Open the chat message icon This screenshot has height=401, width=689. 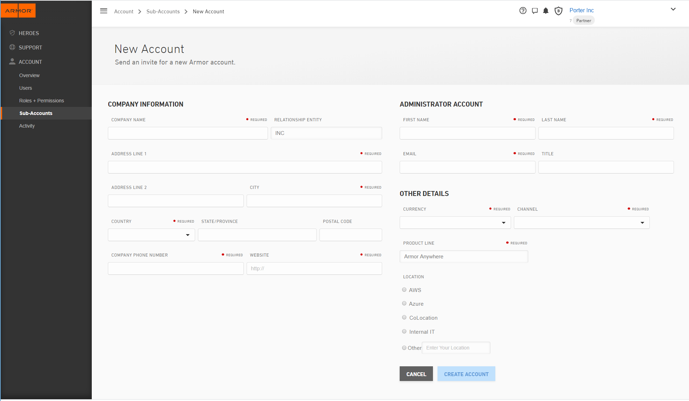[535, 11]
